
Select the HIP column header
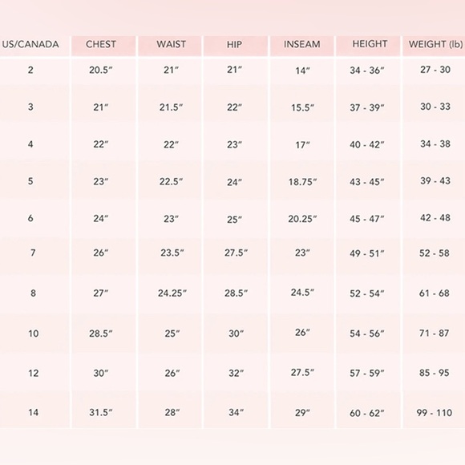234,44
